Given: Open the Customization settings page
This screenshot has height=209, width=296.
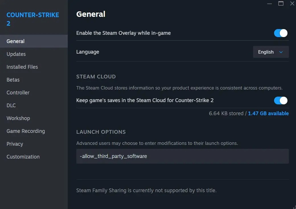Looking at the screenshot, I should point(23,157).
